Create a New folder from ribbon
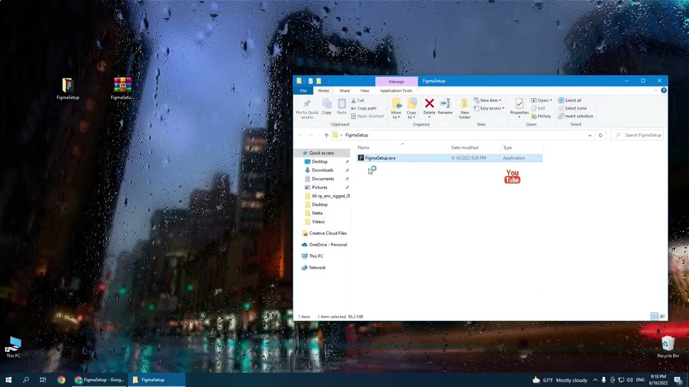Viewport: 689px width, 387px height. (465, 108)
